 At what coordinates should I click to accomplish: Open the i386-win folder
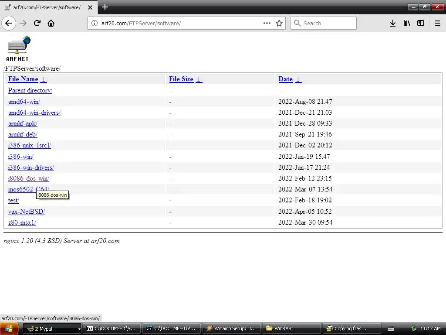pos(21,157)
